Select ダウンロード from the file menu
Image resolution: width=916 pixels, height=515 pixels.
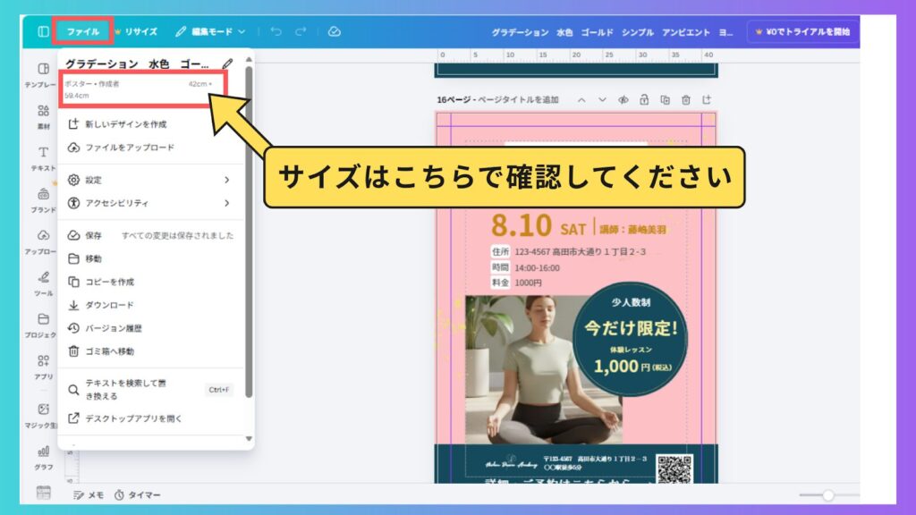[x=109, y=305]
